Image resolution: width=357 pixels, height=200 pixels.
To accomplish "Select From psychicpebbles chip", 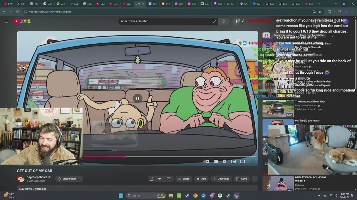I will 312,35.
